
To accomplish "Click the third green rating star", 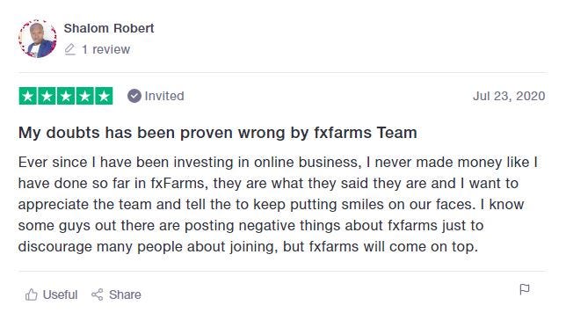I will pyautogui.click(x=66, y=96).
